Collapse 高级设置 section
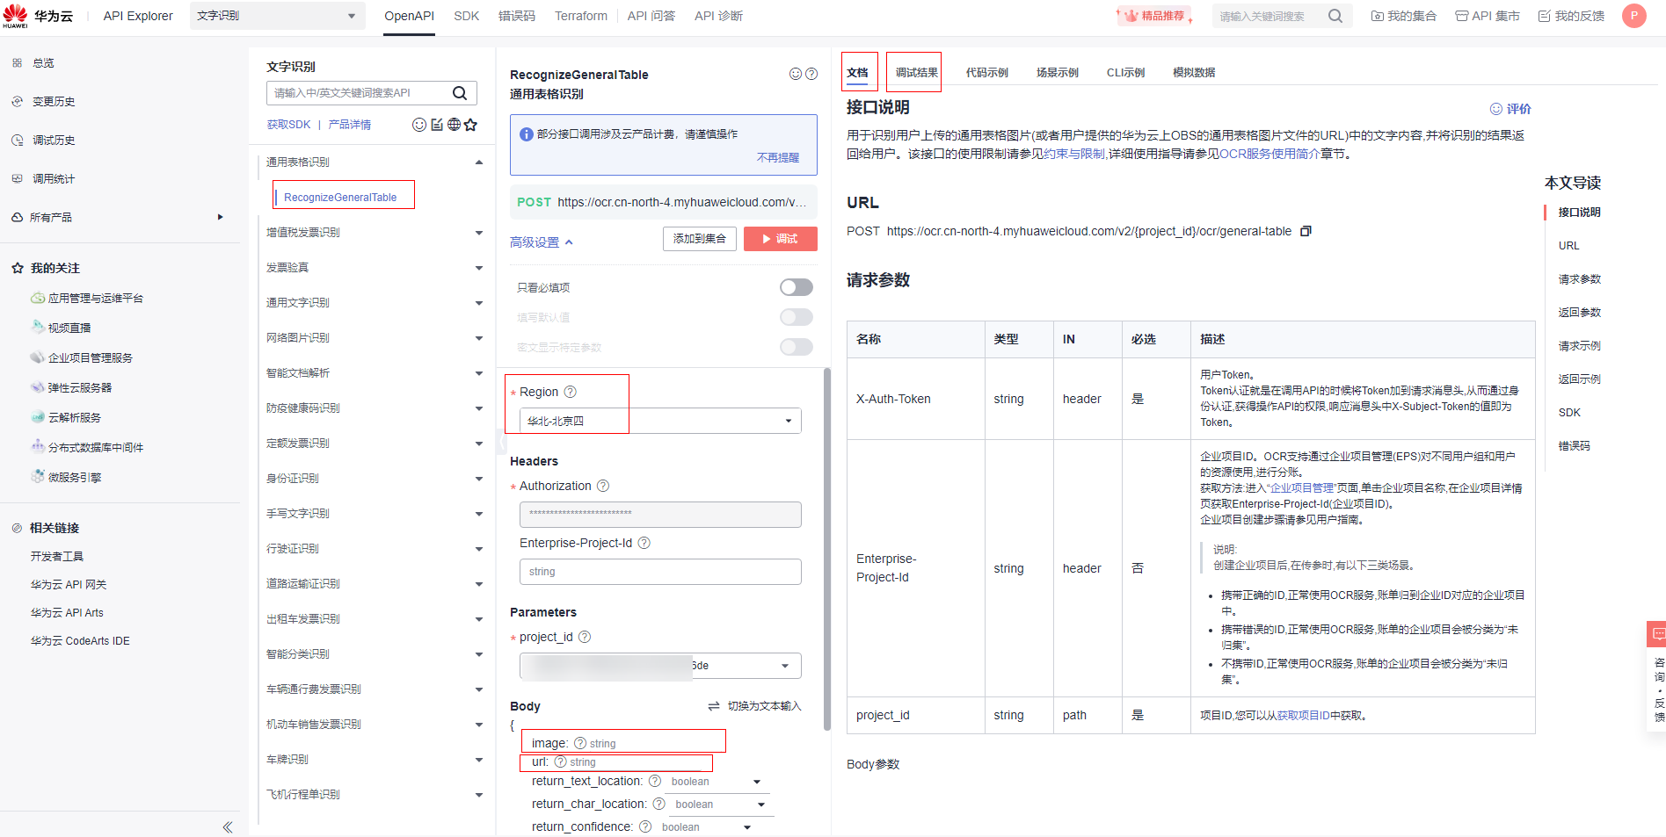 pyautogui.click(x=542, y=242)
